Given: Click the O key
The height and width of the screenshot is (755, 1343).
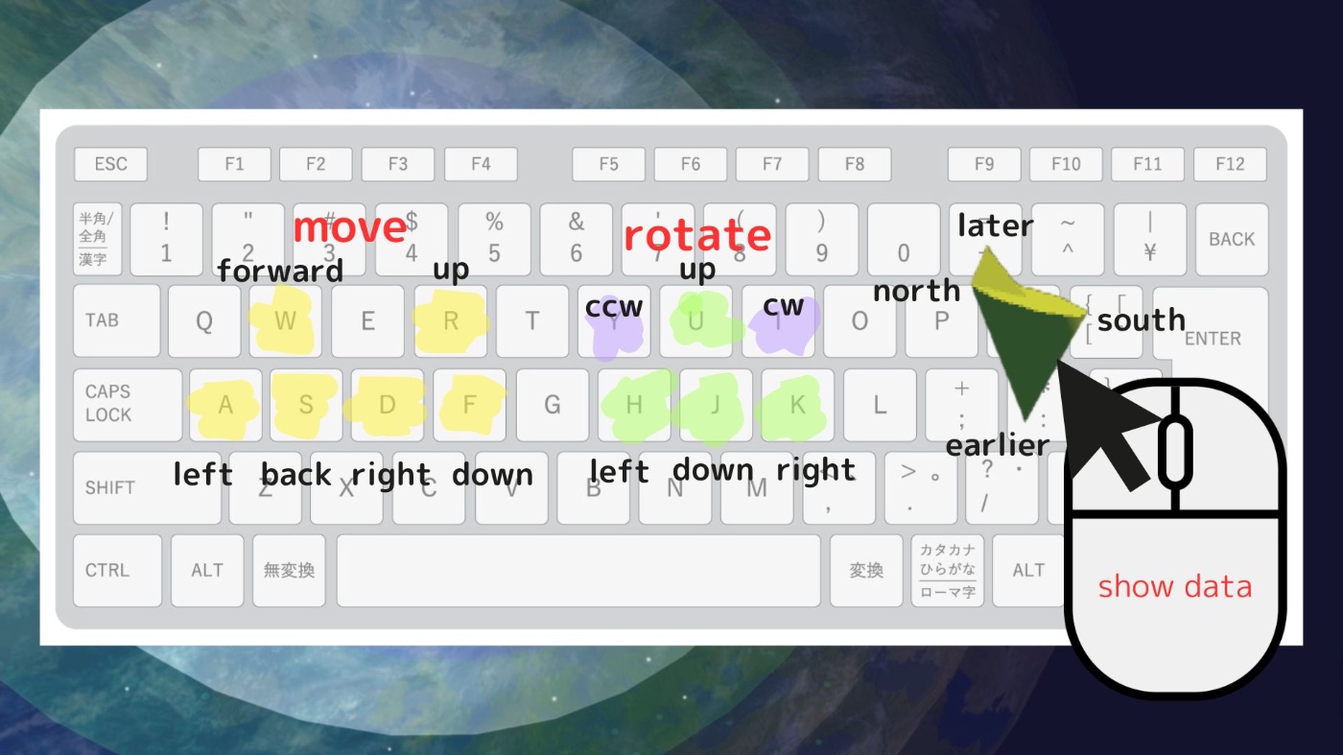Looking at the screenshot, I should [x=860, y=320].
